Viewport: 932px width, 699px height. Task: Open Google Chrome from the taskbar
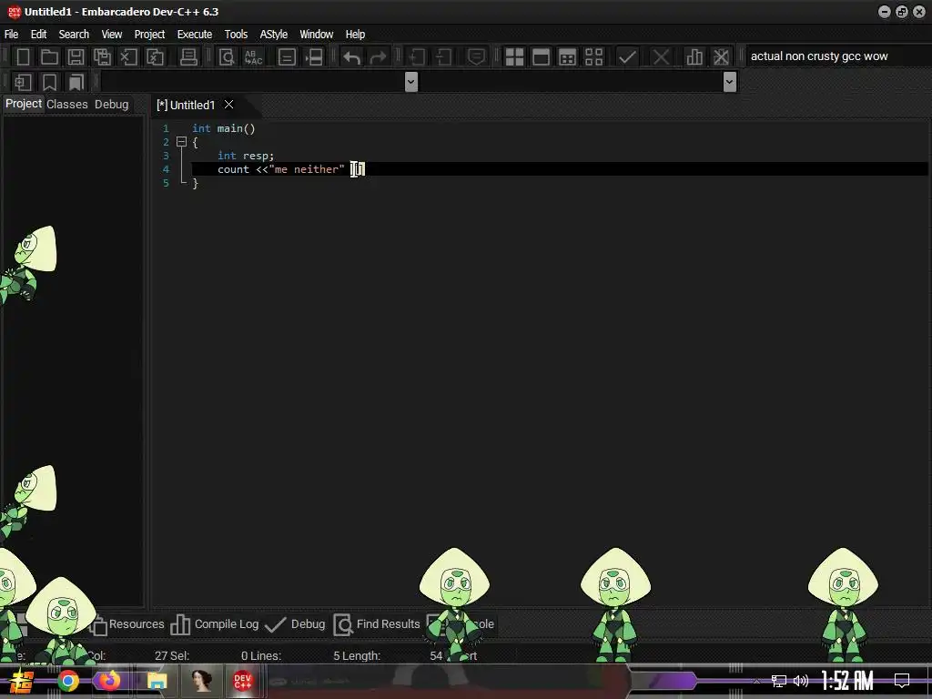tap(68, 681)
